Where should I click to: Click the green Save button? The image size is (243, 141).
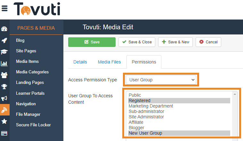92,42
